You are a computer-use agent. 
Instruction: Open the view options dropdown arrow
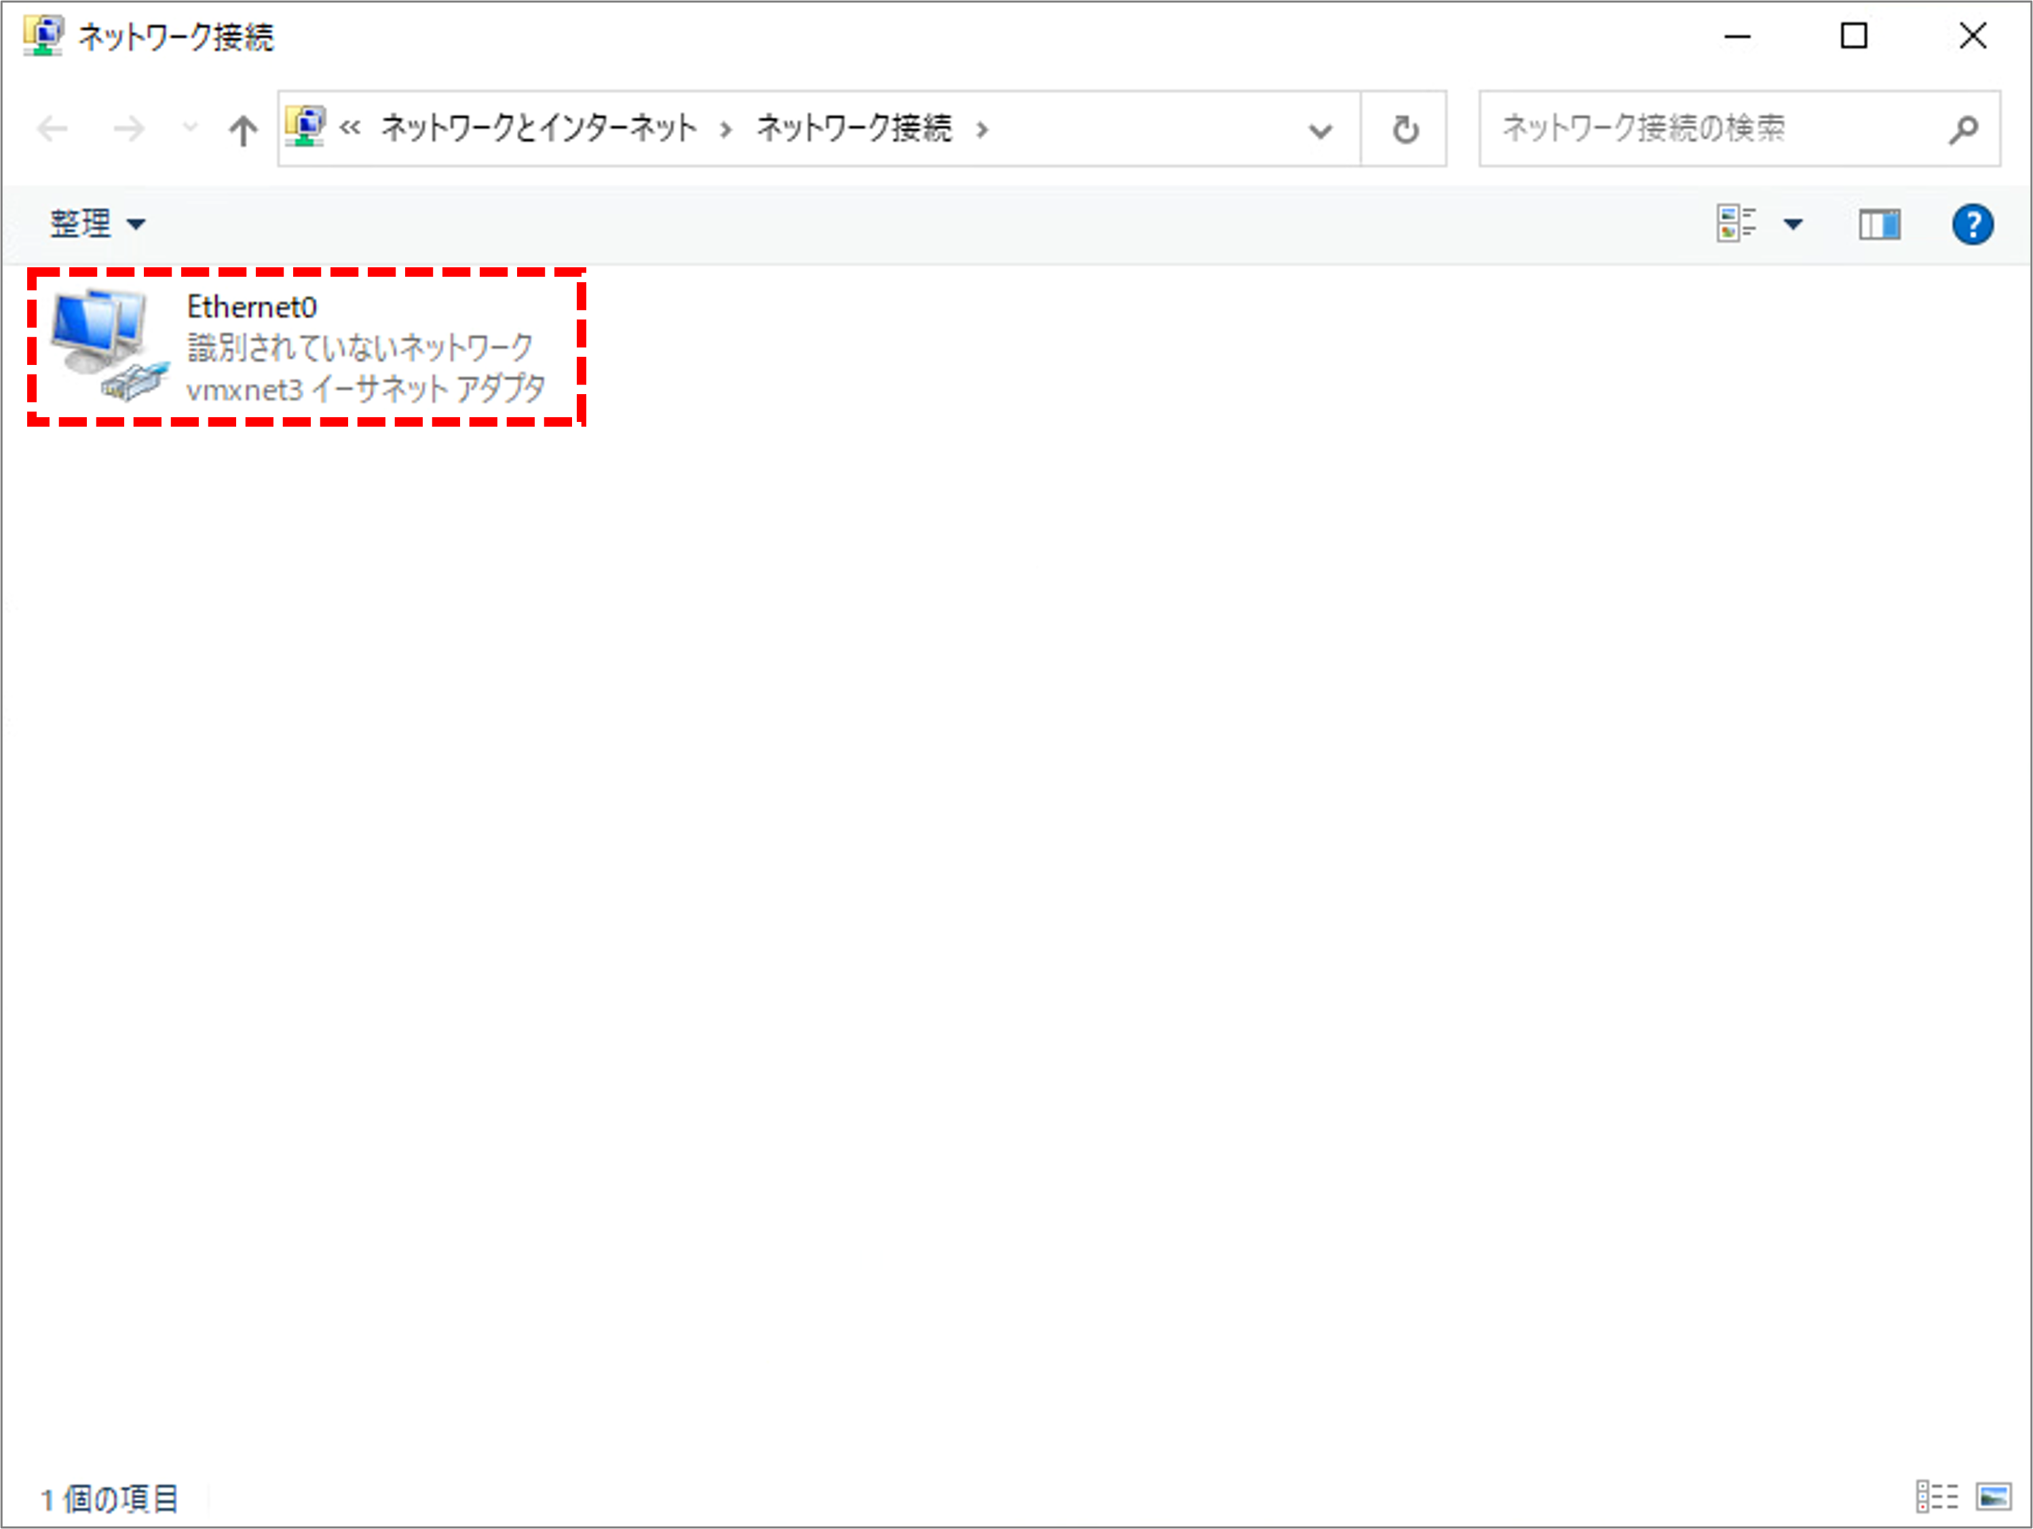(1793, 225)
